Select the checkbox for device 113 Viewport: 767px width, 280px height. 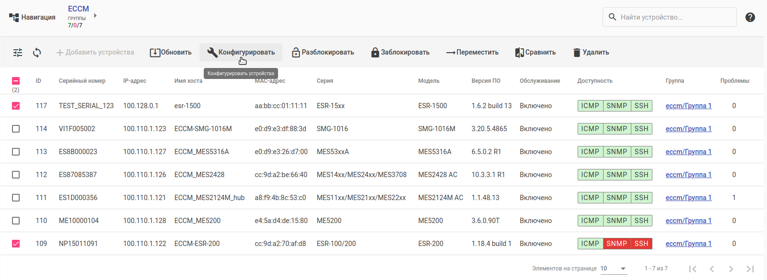[16, 152]
